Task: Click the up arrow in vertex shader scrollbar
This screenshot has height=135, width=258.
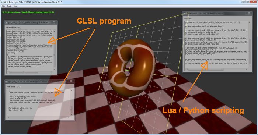Action: (54, 31)
